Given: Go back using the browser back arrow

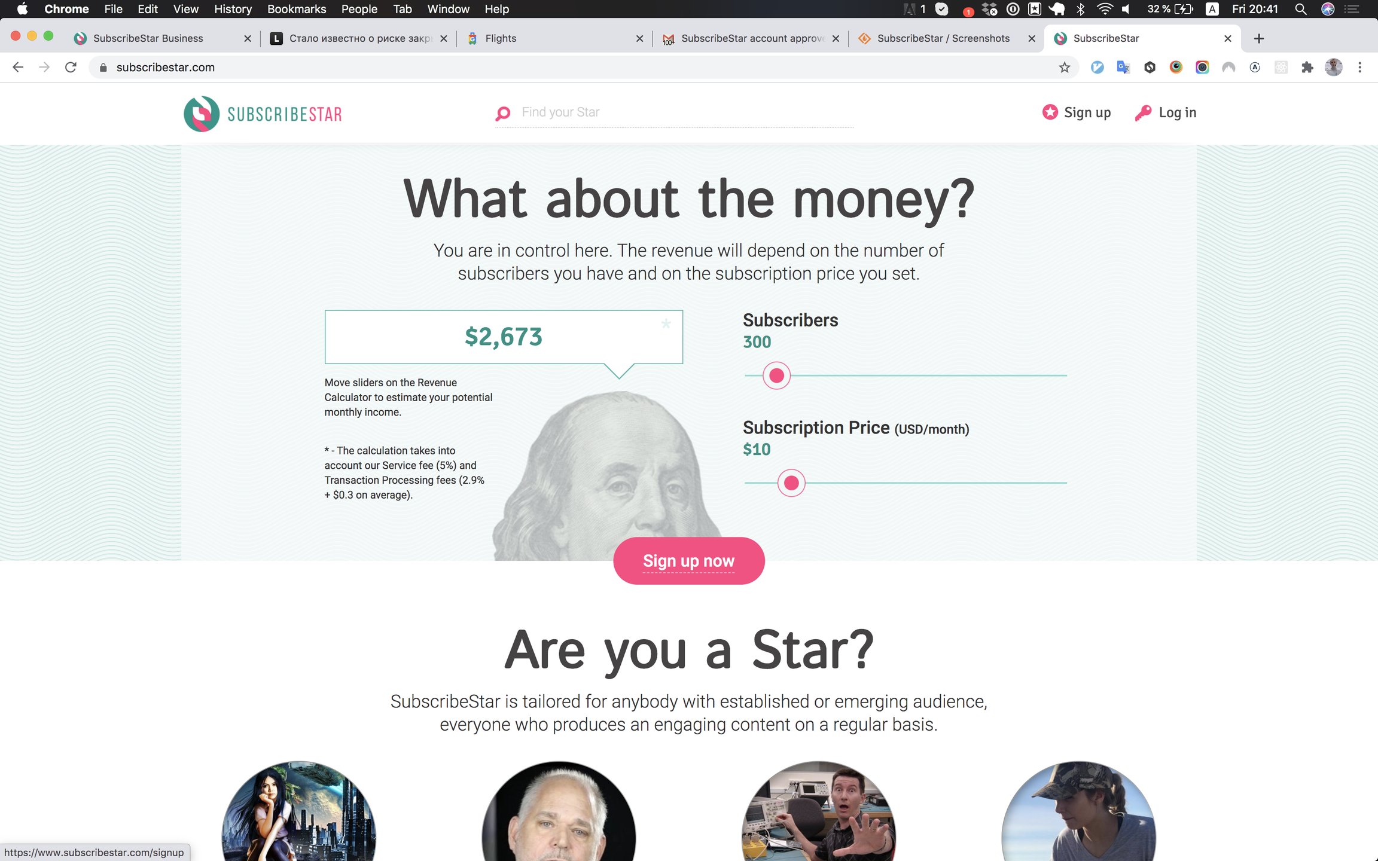Looking at the screenshot, I should pos(18,68).
